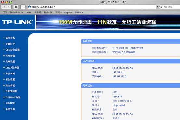The height and width of the screenshot is (120, 180).
Task: Click the search magnifier icon
Action: (x=161, y=7)
